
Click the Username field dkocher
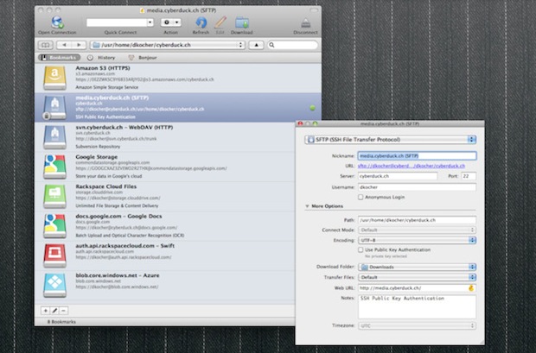click(417, 187)
